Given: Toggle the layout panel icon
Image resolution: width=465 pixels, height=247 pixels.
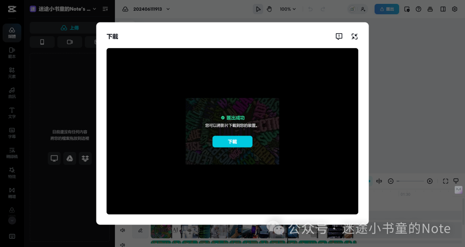Looking at the screenshot, I should pyautogui.click(x=443, y=9).
